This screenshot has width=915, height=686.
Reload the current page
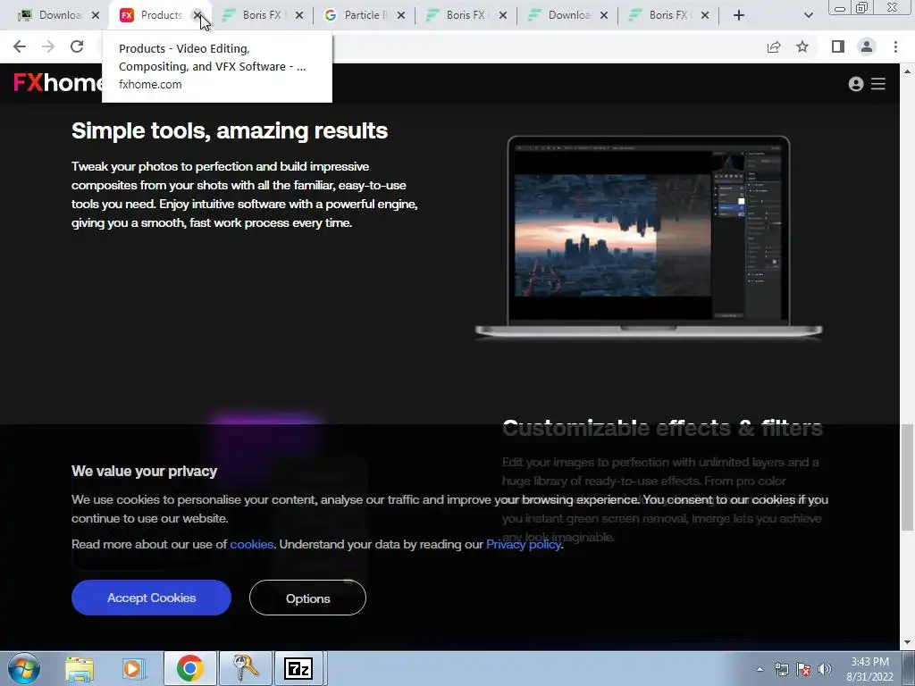click(x=77, y=46)
